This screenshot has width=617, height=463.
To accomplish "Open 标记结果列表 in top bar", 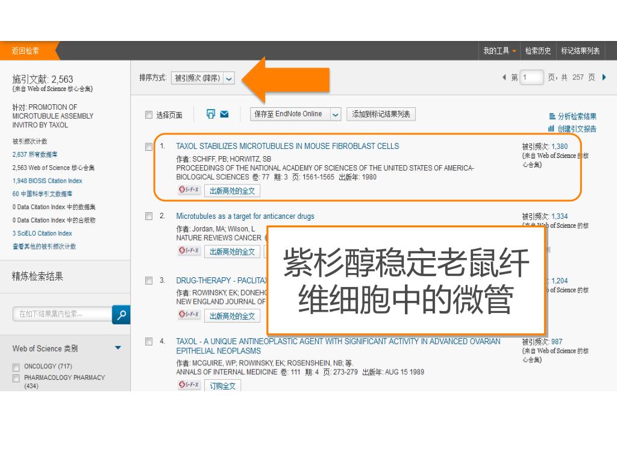I will pos(580,51).
